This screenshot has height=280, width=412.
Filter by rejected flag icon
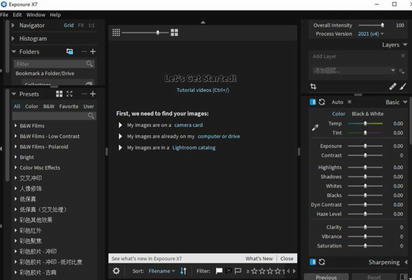(228, 271)
